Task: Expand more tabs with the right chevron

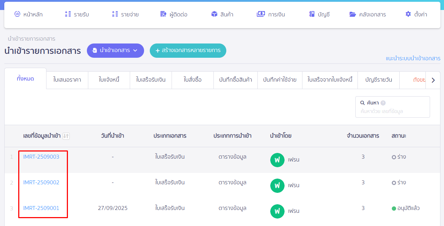Action: (x=433, y=80)
